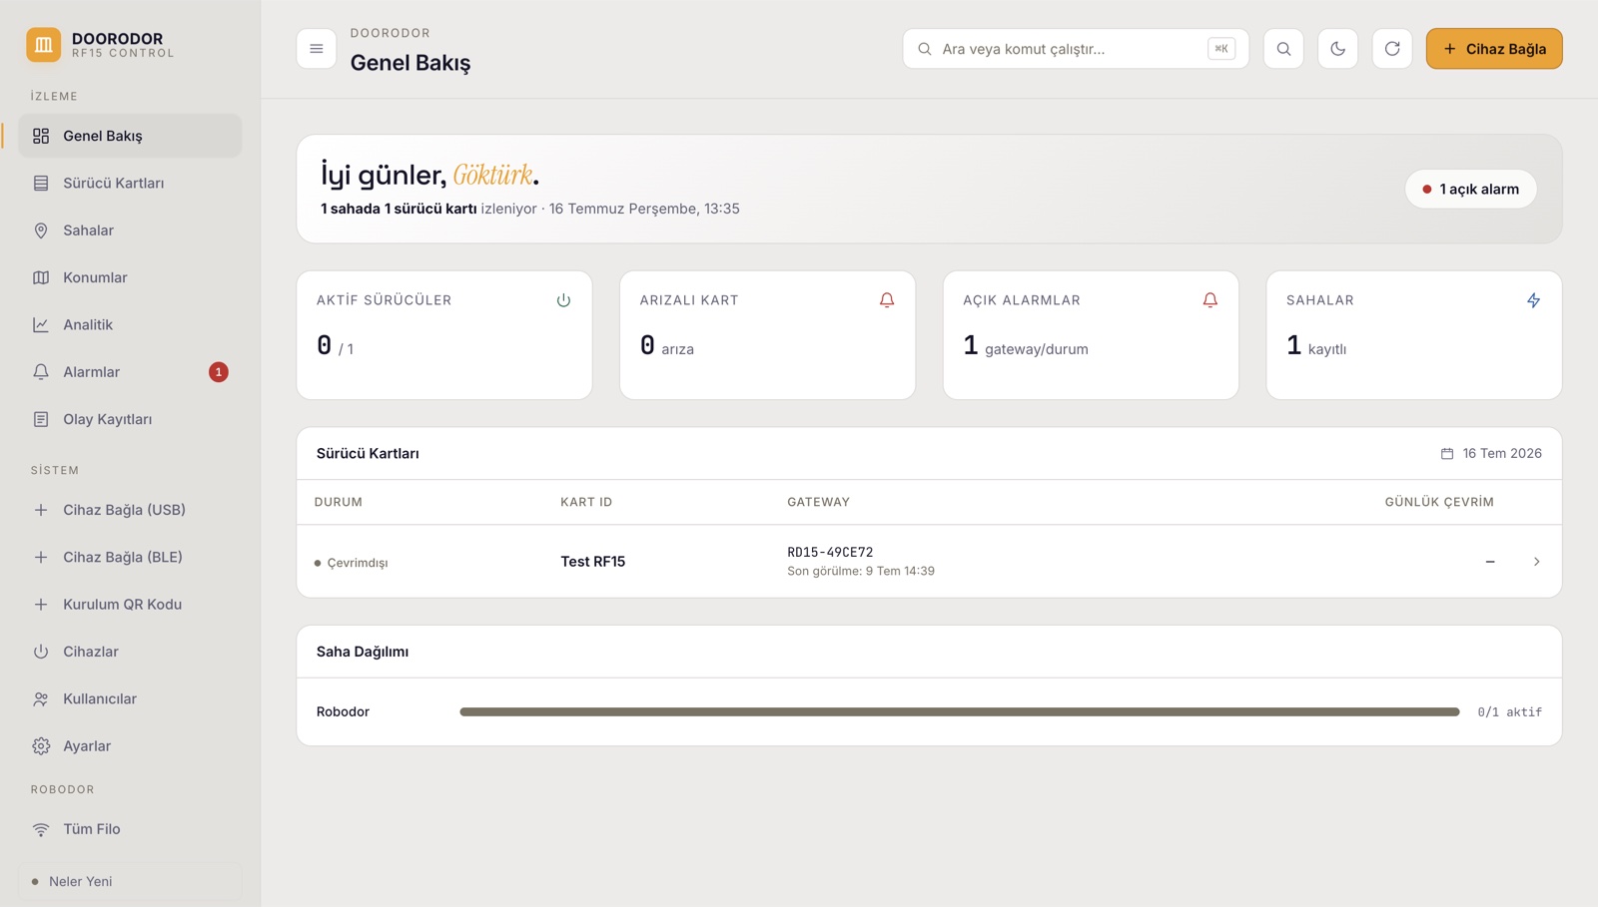The image size is (1598, 907).
Task: Click the lightning icon in Sahalar card
Action: pos(1533,300)
